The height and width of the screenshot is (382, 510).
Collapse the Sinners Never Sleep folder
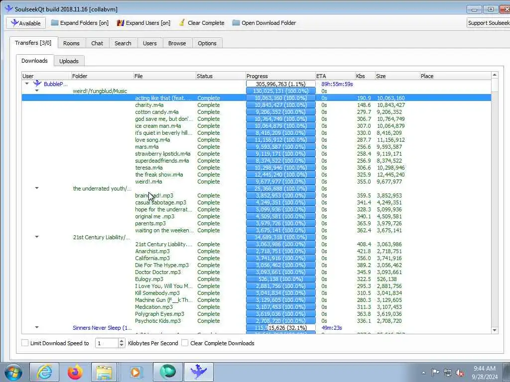coord(37,327)
